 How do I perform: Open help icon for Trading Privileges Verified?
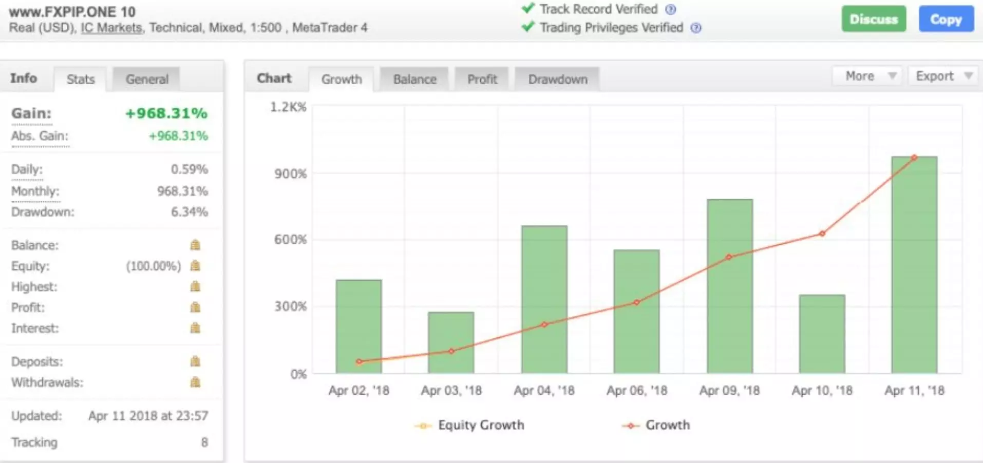(x=696, y=28)
